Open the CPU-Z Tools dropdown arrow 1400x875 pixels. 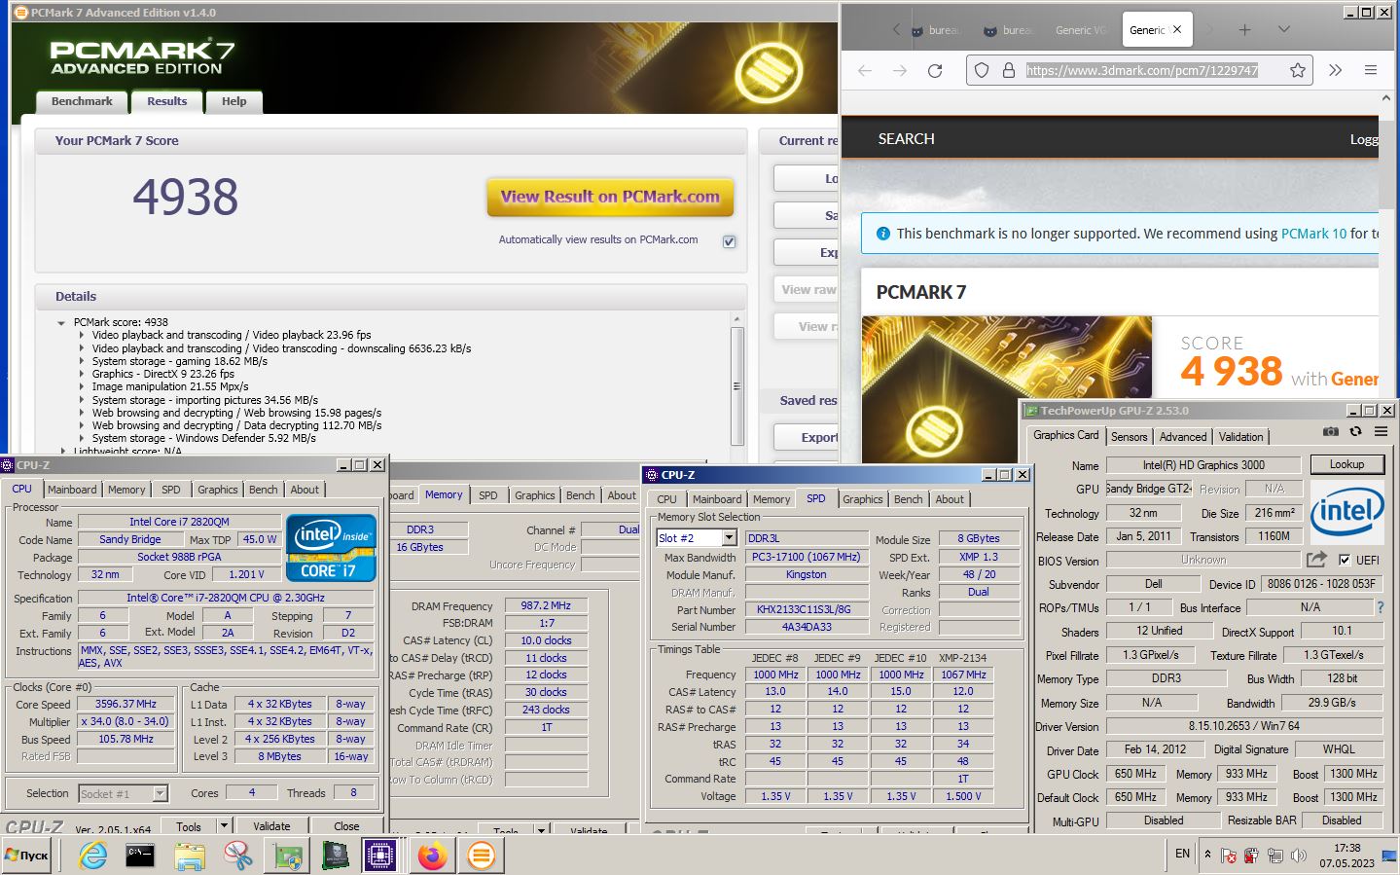pyautogui.click(x=224, y=826)
